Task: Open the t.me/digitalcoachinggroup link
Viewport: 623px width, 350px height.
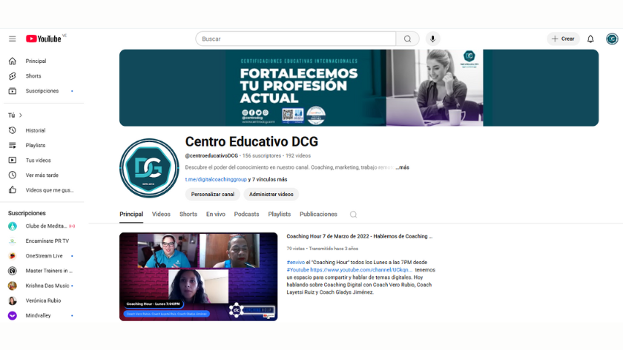Action: (x=216, y=180)
